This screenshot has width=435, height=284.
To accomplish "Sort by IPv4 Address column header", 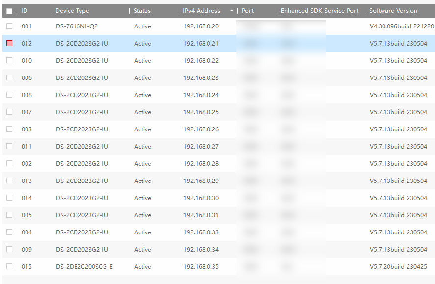I will tap(201, 11).
